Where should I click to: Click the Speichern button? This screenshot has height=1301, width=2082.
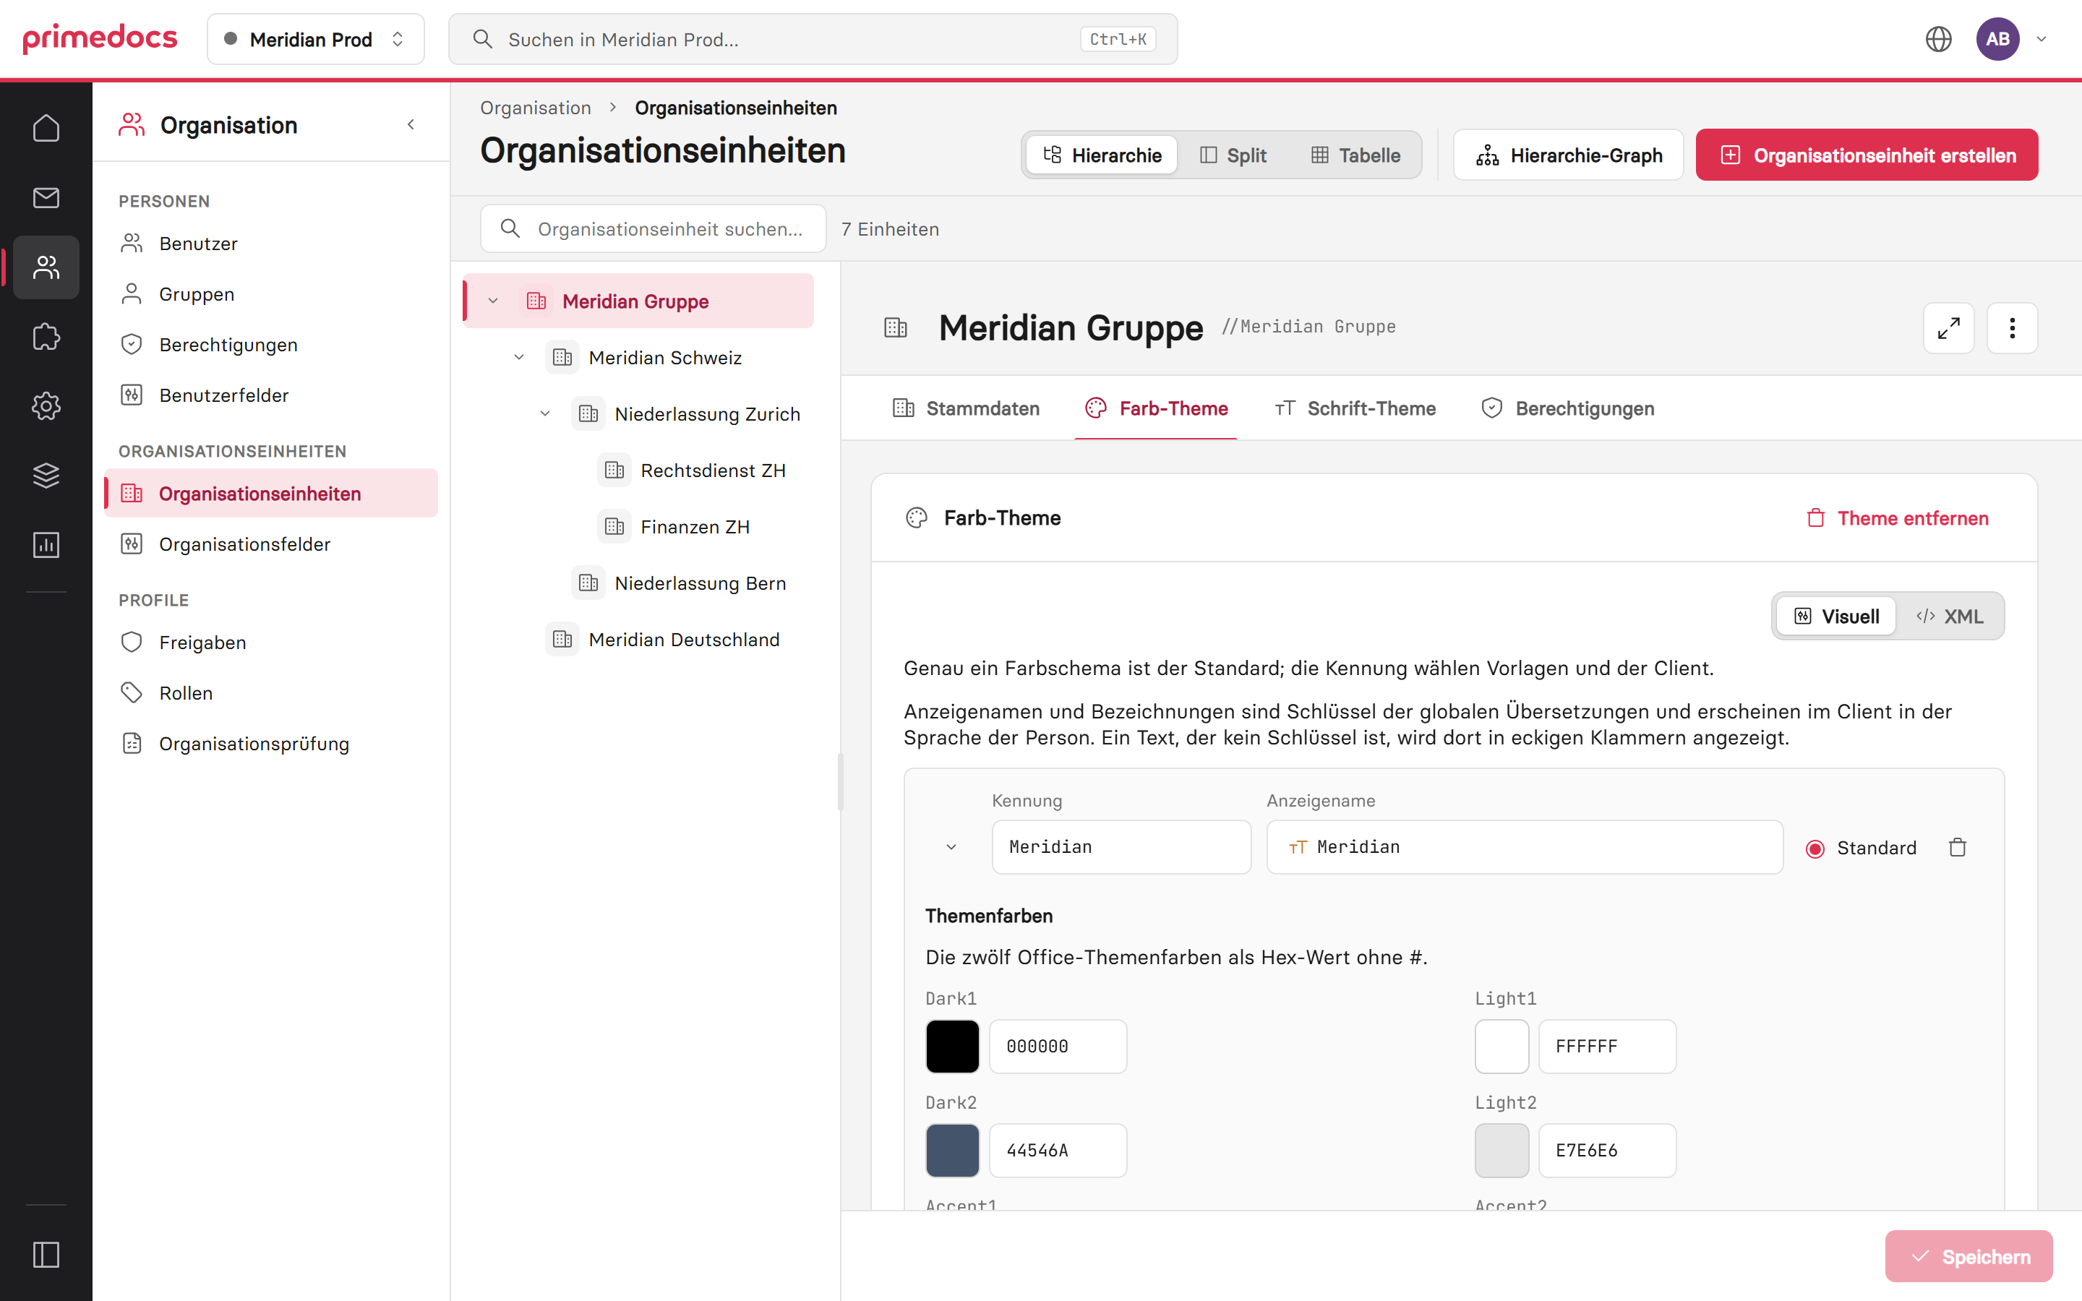point(1969,1256)
